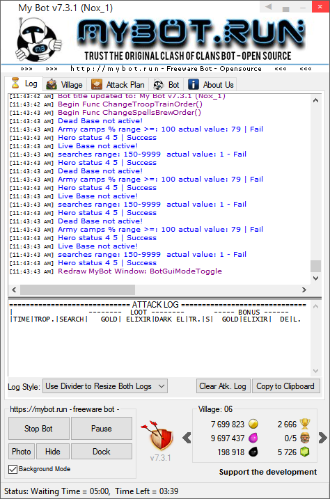Click attack log scroll down arrow
This screenshot has height=499, width=330.
tap(315, 371)
